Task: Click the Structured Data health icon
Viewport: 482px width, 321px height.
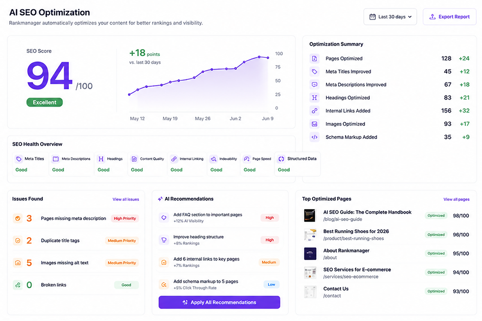Action: [281, 159]
